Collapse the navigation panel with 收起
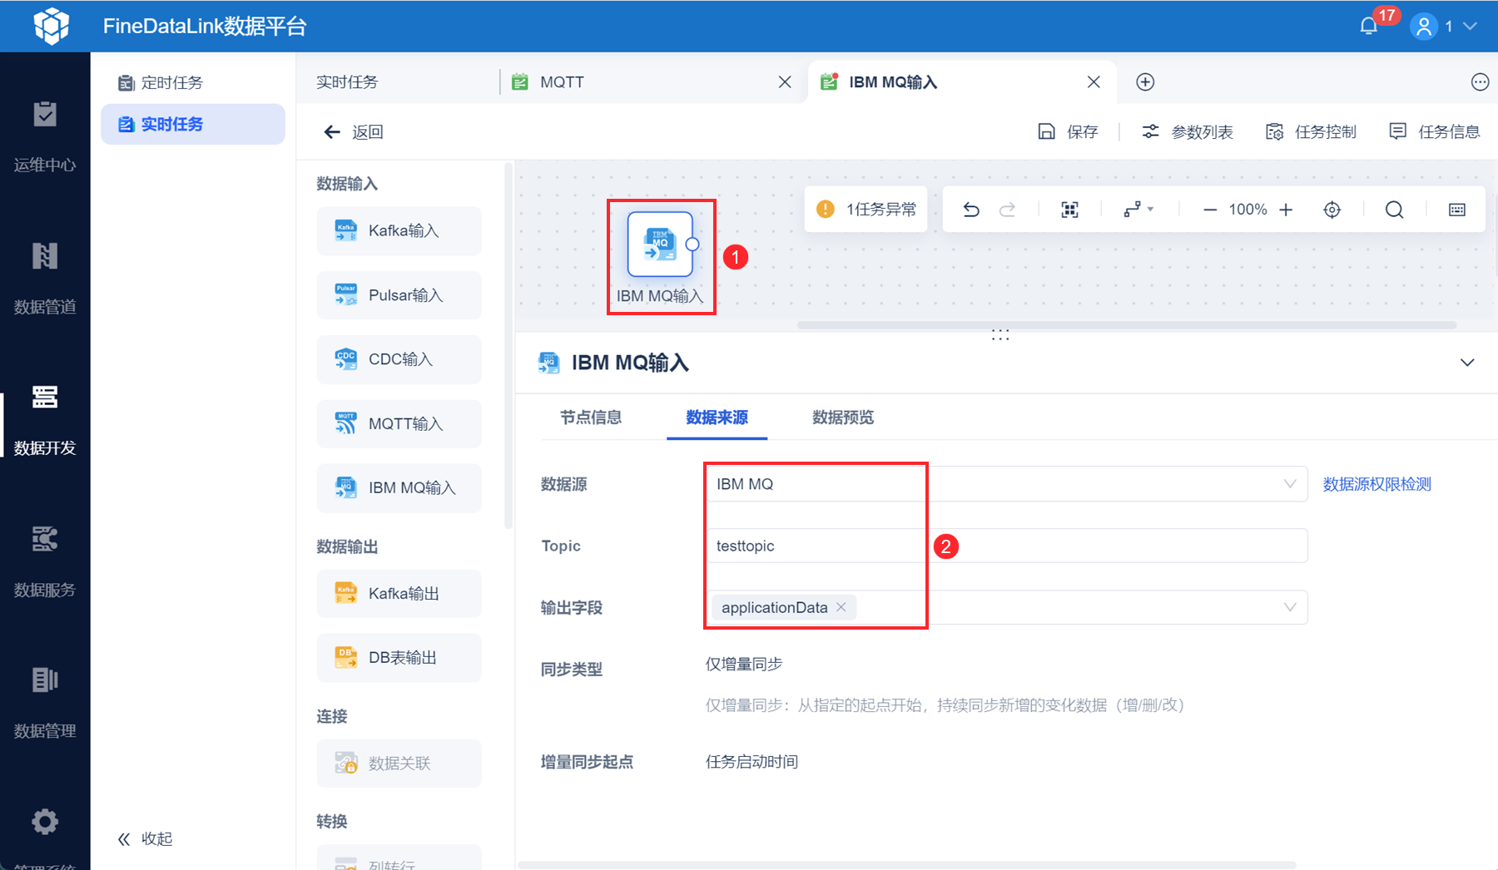This screenshot has width=1498, height=870. point(145,838)
